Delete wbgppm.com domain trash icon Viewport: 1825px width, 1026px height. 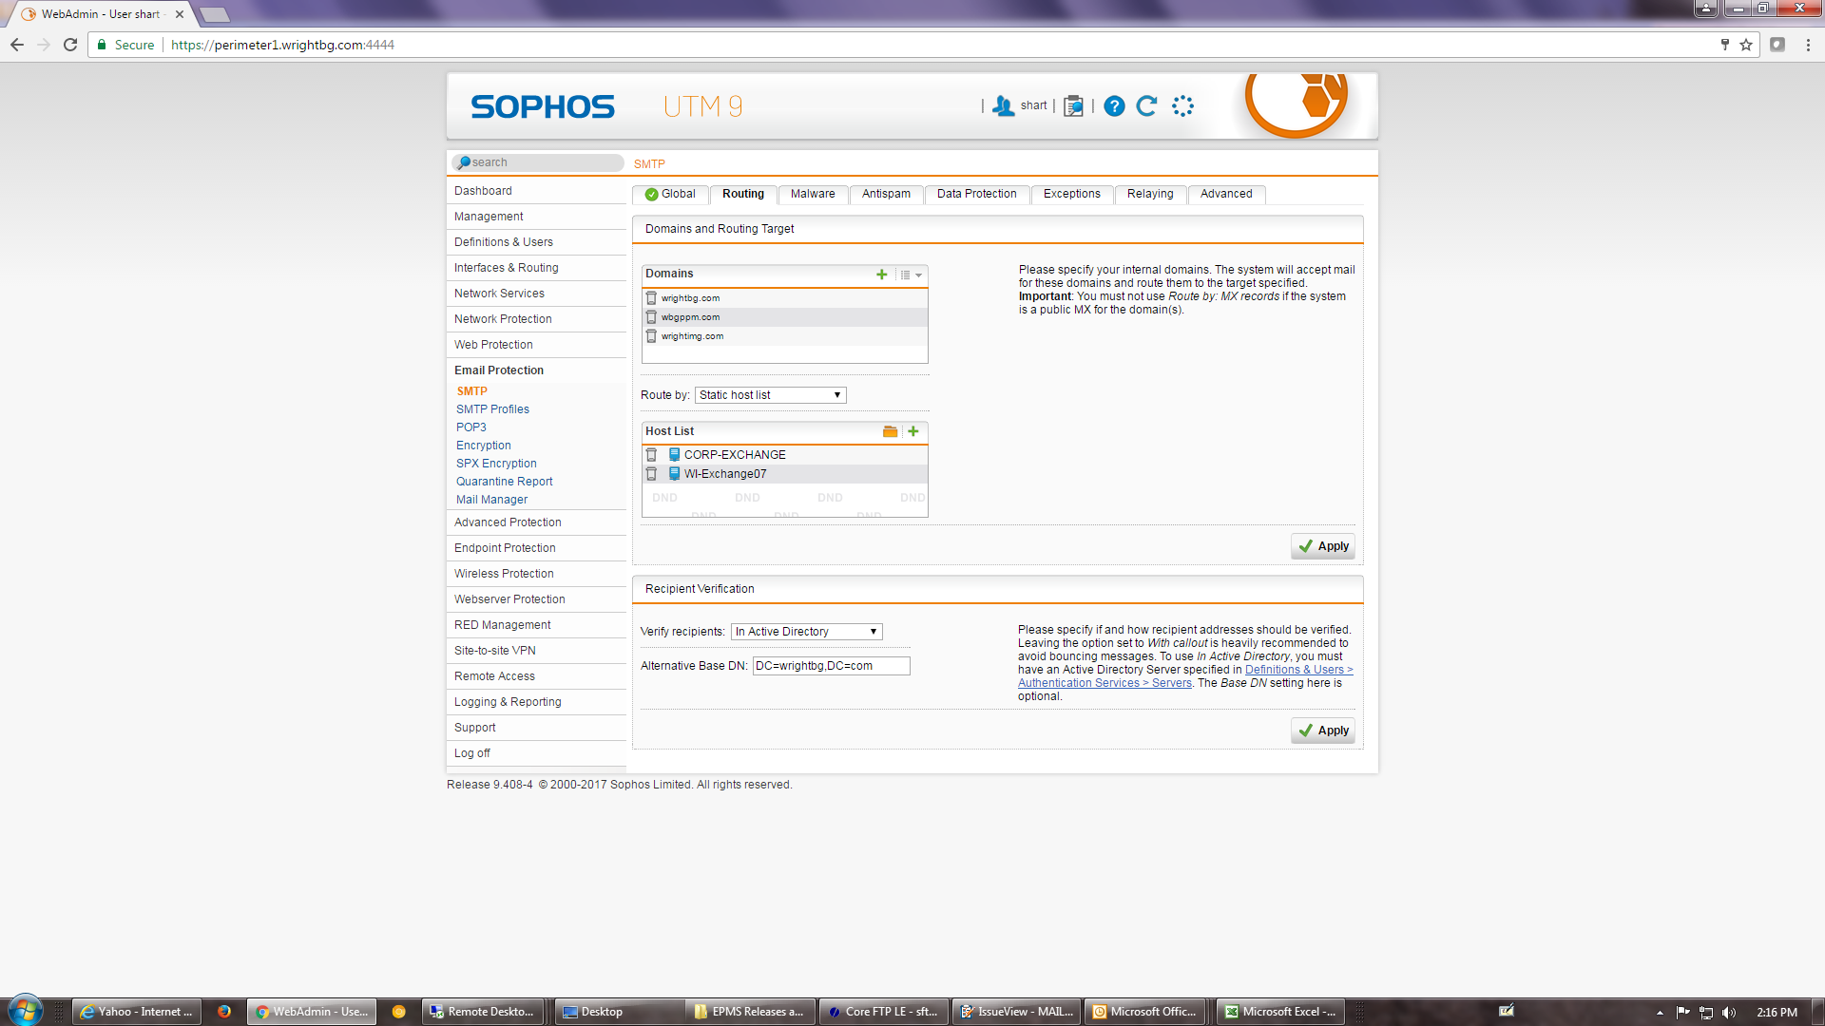(x=651, y=317)
